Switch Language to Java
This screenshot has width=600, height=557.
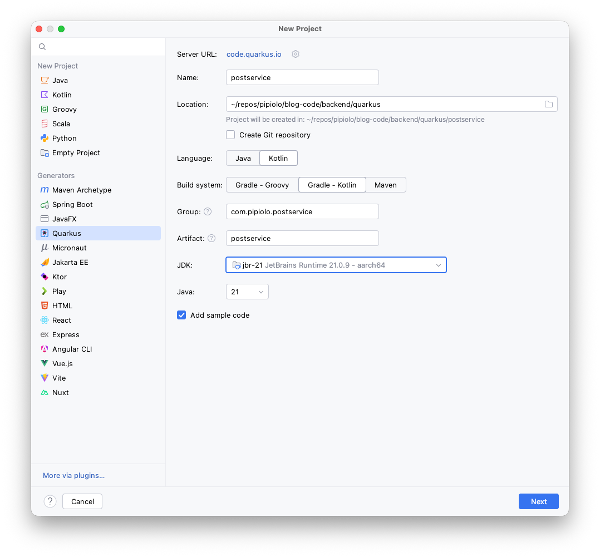tap(243, 158)
